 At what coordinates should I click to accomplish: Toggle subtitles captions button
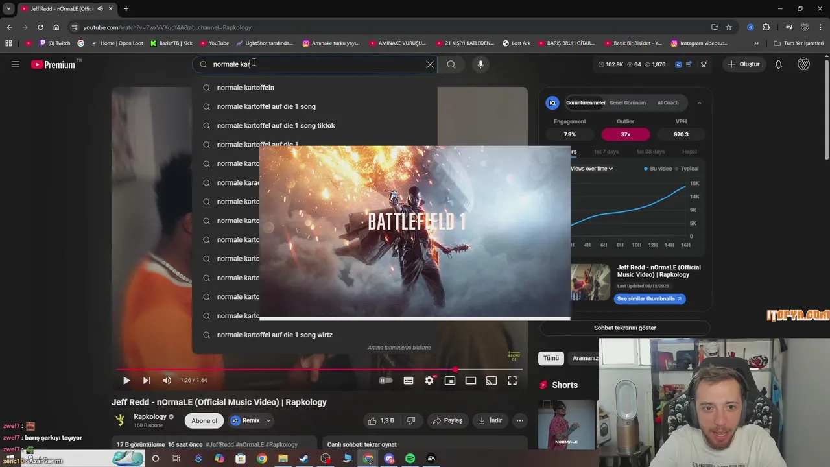pyautogui.click(x=409, y=381)
